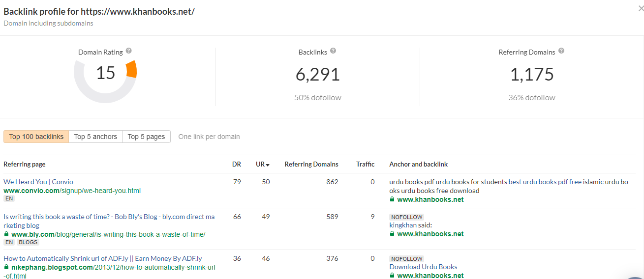The image size is (644, 279).
Task: Close the backlink profile panel
Action: click(x=639, y=8)
